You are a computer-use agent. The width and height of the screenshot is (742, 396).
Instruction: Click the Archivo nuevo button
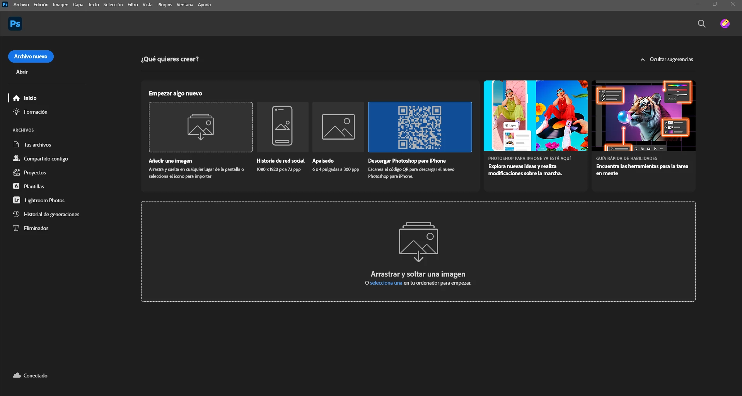31,56
